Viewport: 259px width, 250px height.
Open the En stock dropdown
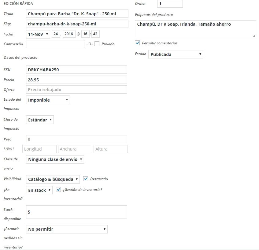coord(39,190)
